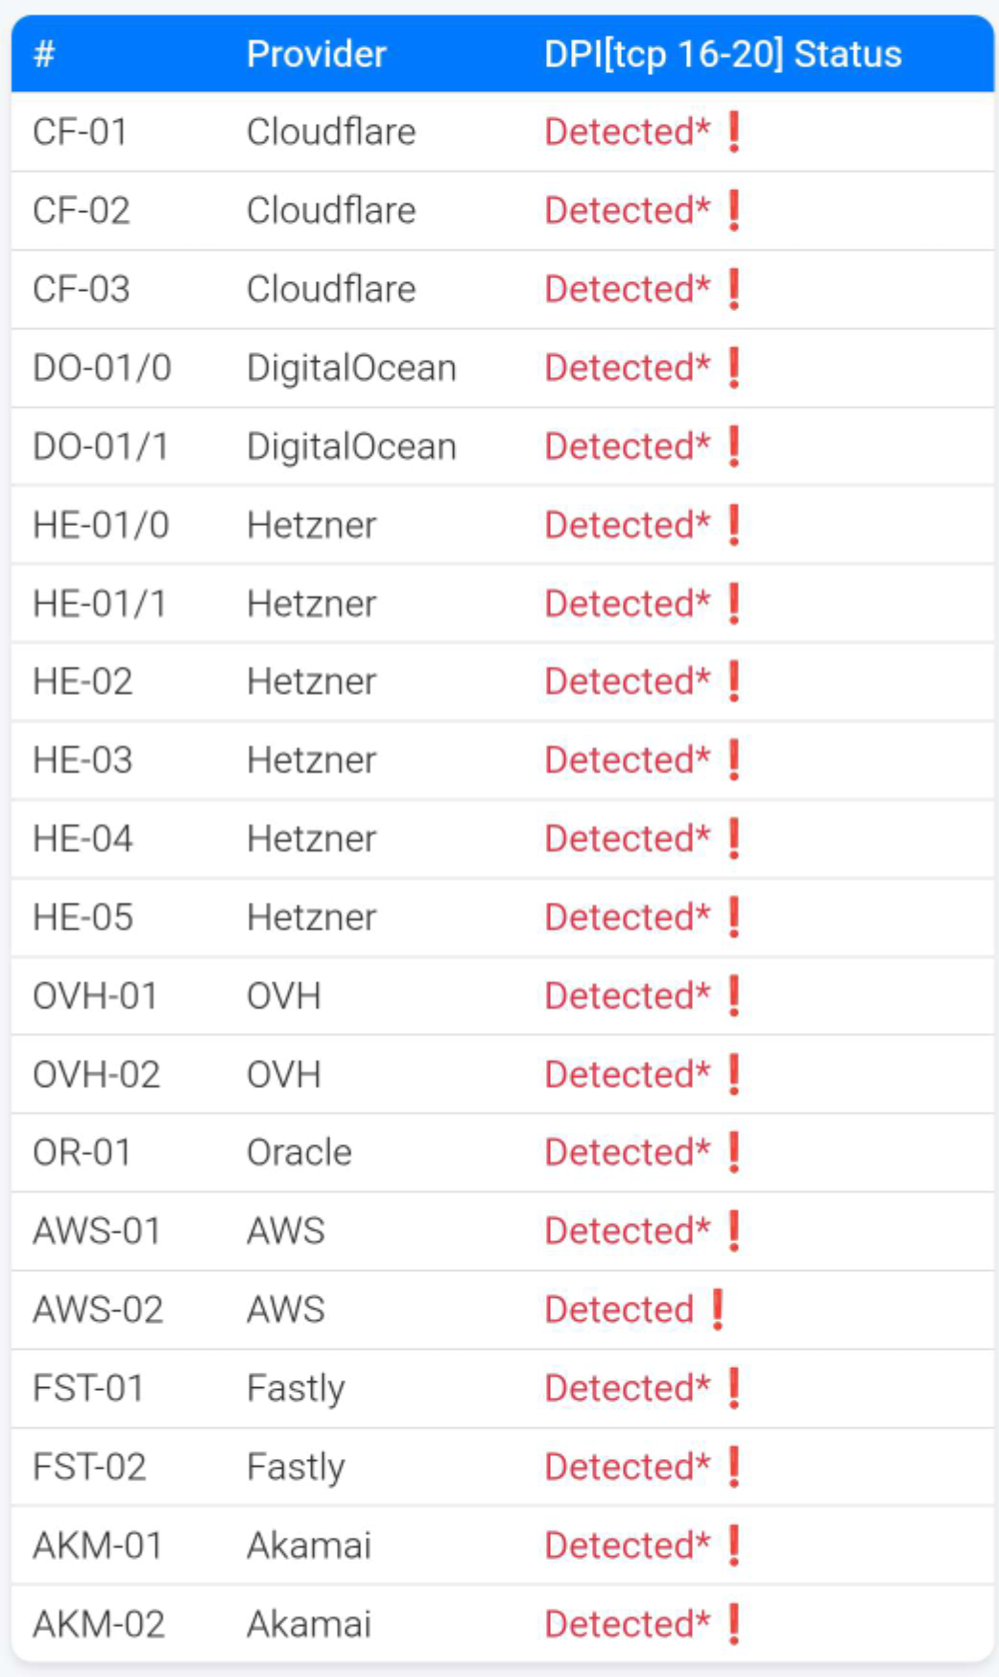Image resolution: width=999 pixels, height=1677 pixels.
Task: Click the Cloudflare provider cell in CF-02 row
Action: pyautogui.click(x=331, y=210)
